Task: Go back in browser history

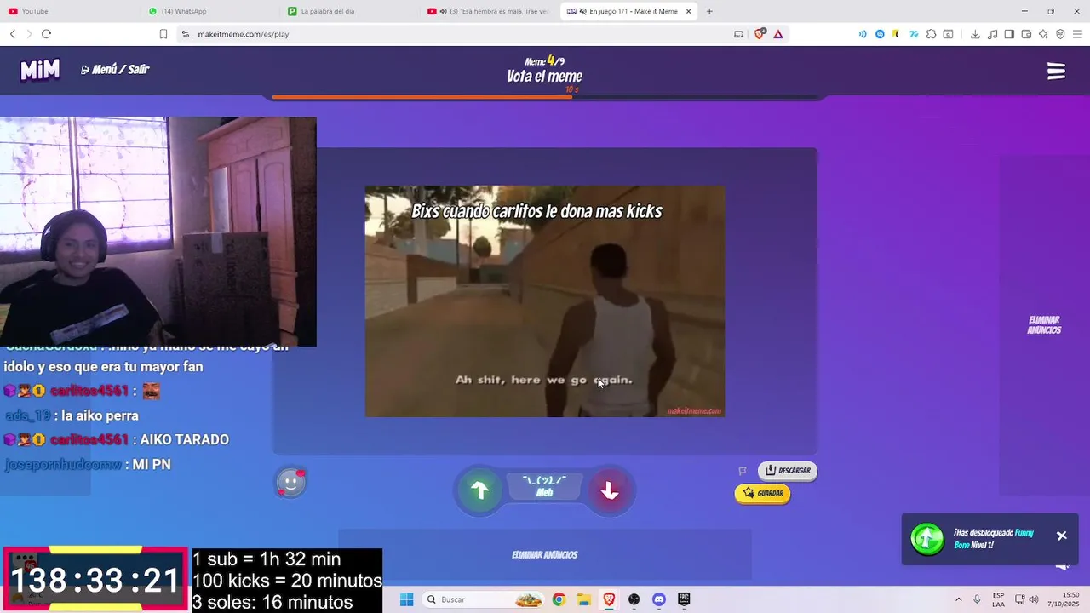Action: click(12, 34)
